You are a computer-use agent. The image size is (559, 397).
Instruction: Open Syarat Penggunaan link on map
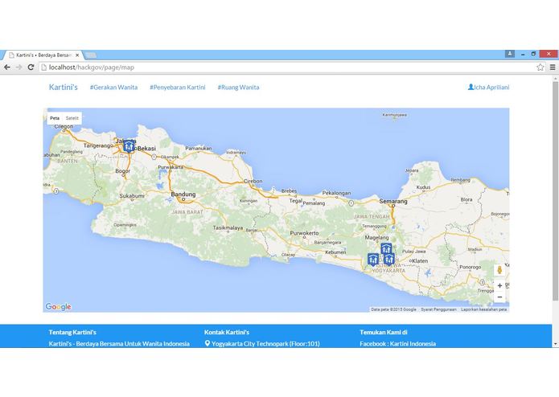(438, 309)
